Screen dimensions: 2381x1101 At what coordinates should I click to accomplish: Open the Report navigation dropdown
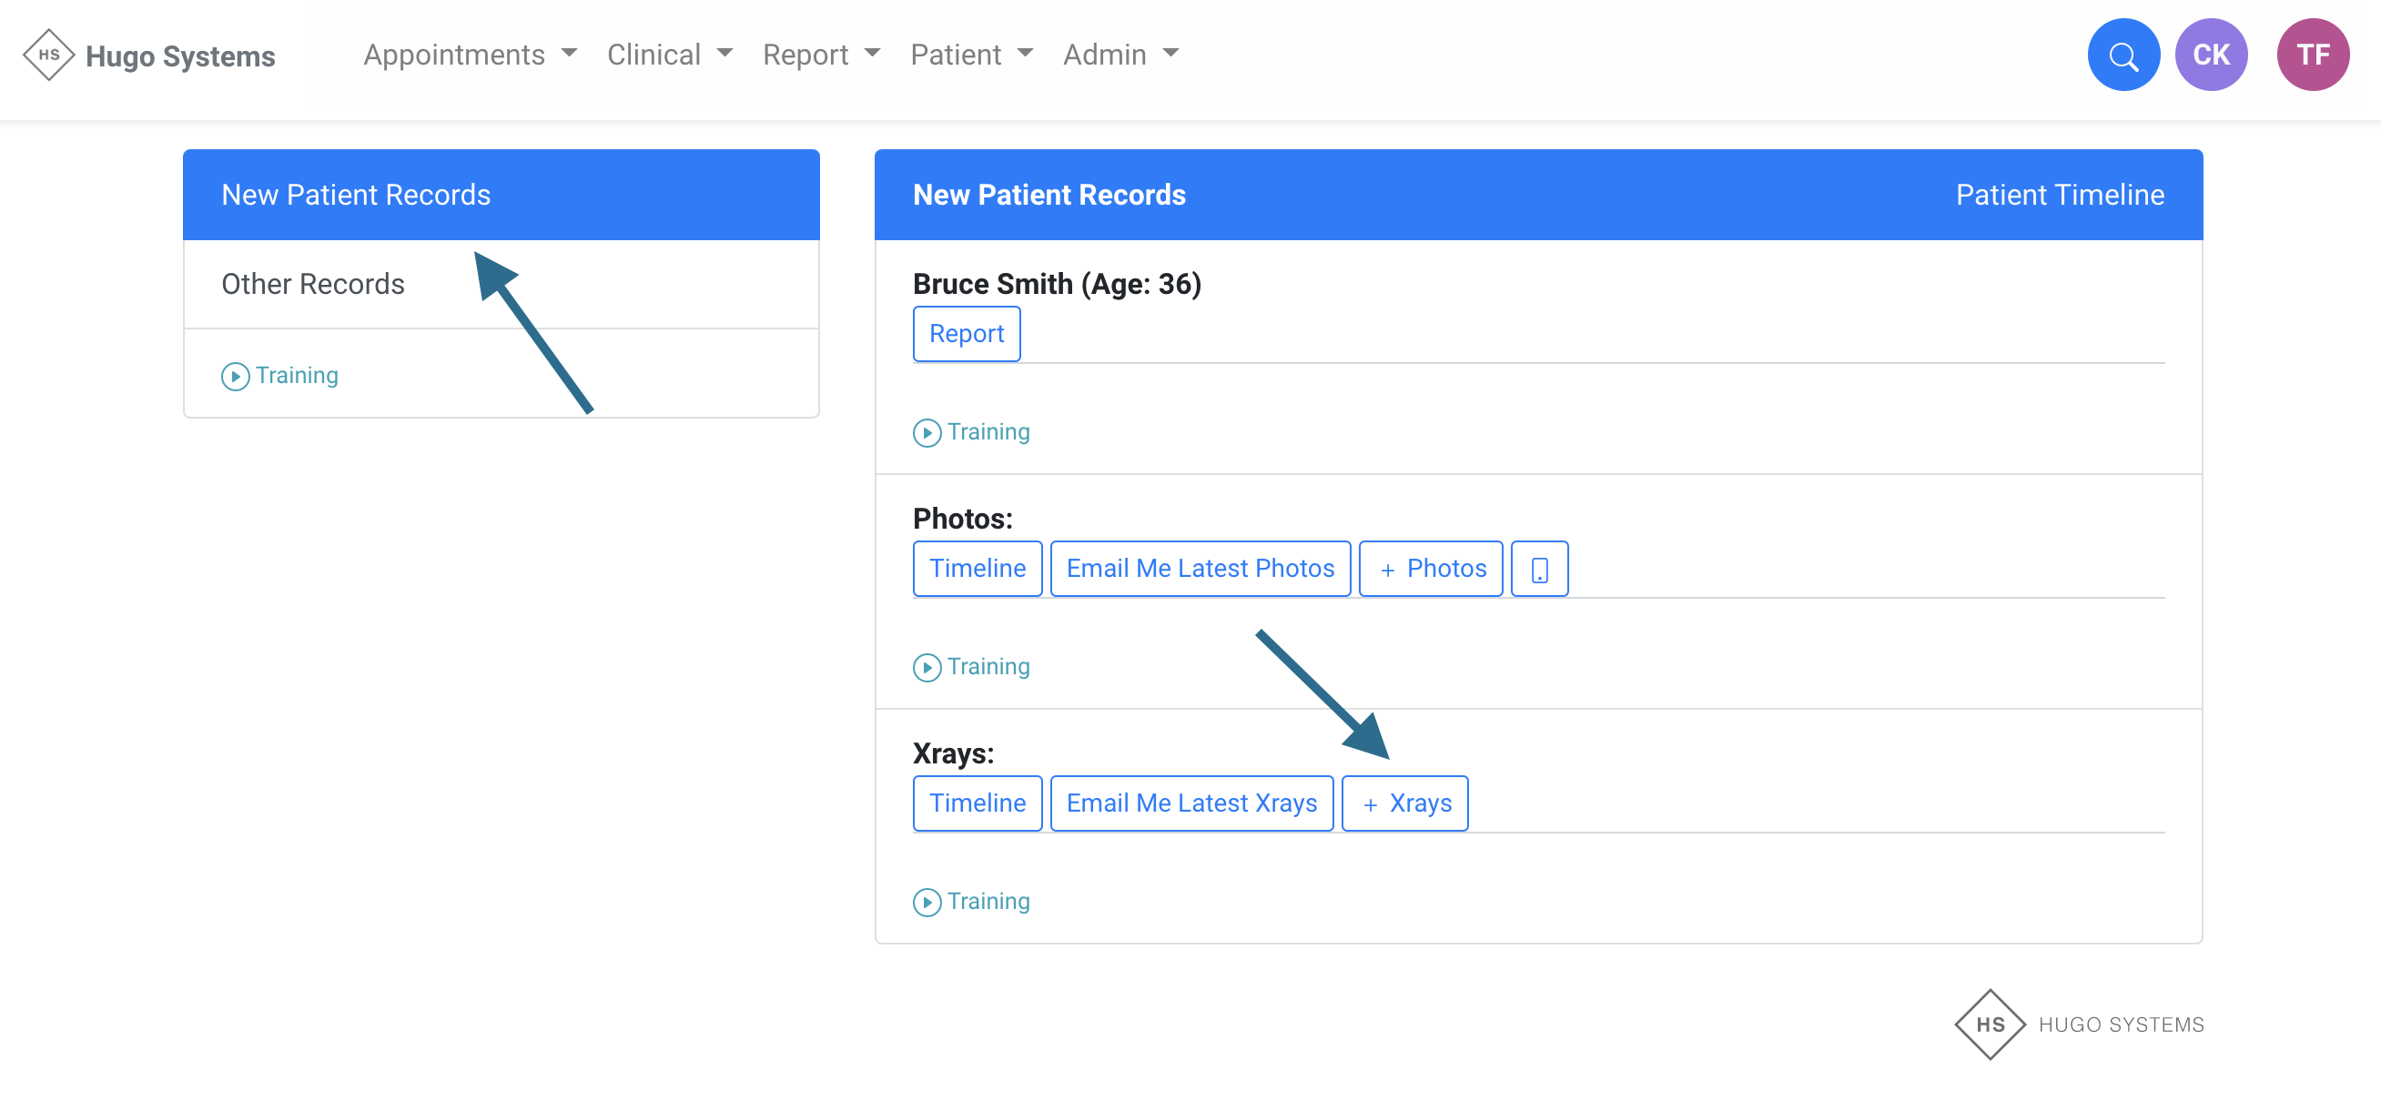821,56
